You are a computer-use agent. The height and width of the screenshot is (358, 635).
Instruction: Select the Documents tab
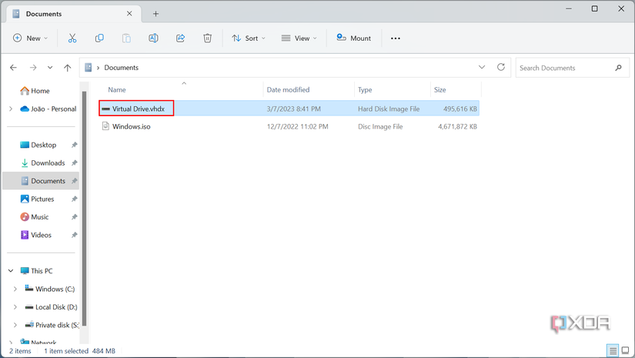73,14
